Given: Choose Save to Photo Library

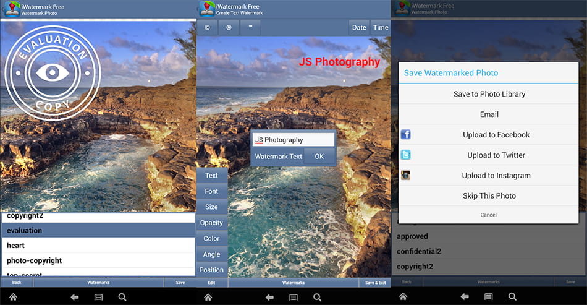Looking at the screenshot, I should click(x=489, y=94).
